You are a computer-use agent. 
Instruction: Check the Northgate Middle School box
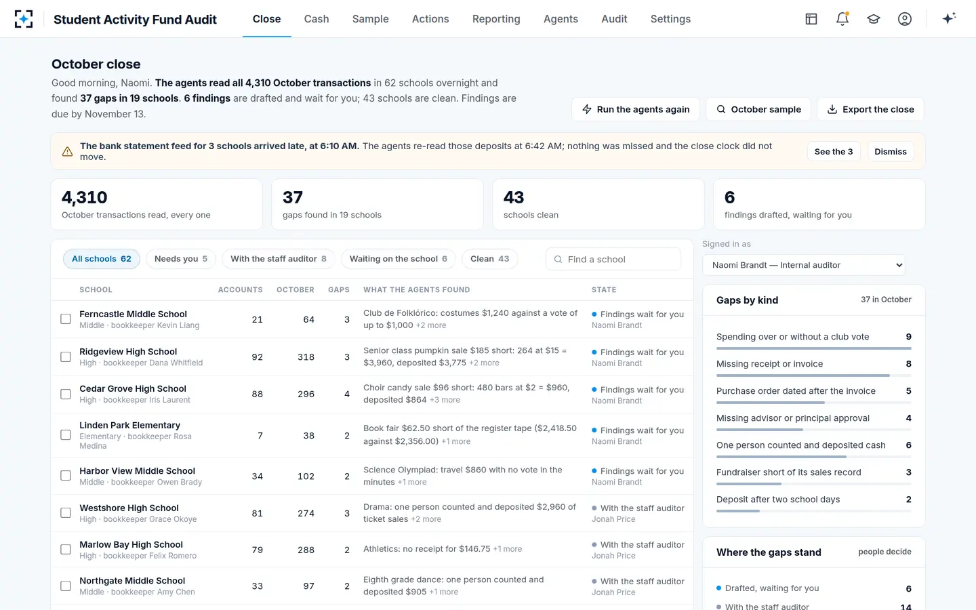[66, 586]
